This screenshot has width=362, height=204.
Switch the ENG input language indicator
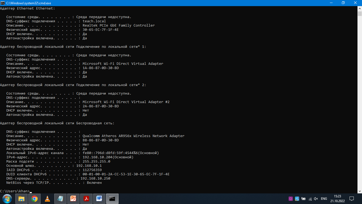click(324, 199)
